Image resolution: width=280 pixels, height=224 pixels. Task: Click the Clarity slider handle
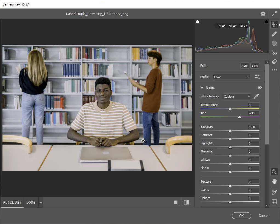230,194
